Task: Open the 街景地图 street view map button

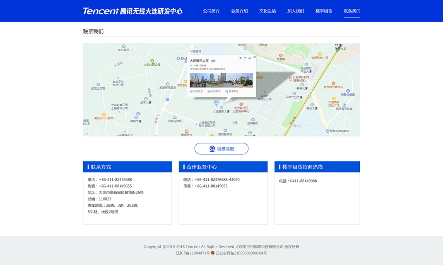Action: [221, 149]
